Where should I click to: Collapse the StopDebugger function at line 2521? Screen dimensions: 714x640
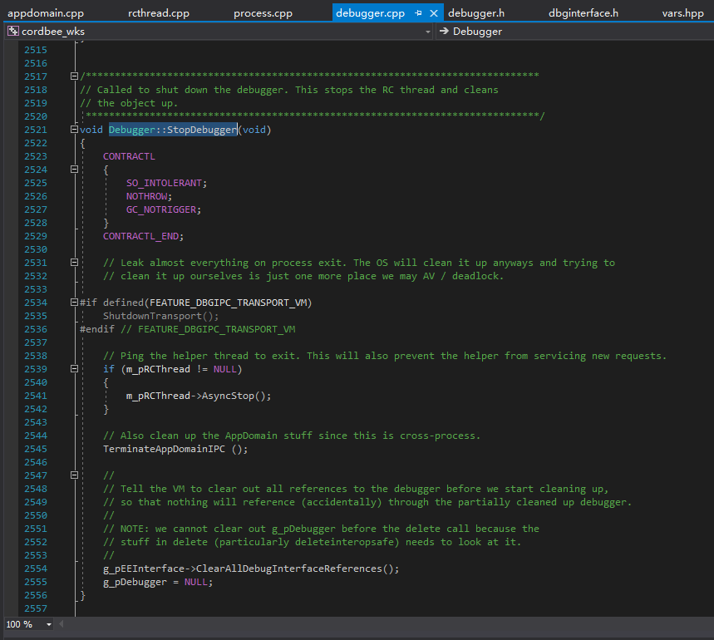pos(75,130)
